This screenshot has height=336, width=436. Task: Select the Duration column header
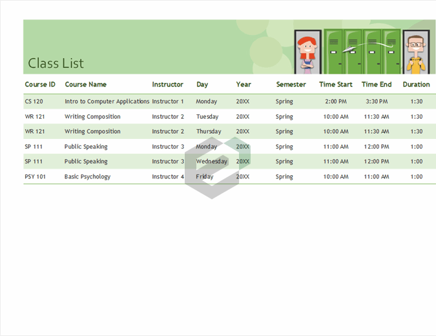pos(417,85)
